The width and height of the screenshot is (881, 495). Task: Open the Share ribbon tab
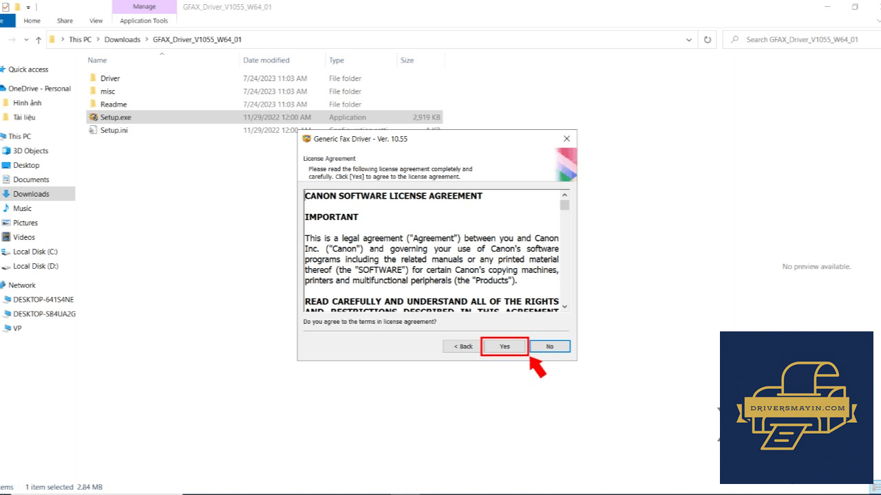tap(65, 21)
